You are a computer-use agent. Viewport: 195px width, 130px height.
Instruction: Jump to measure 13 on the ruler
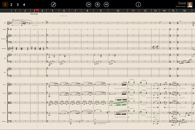155,11
